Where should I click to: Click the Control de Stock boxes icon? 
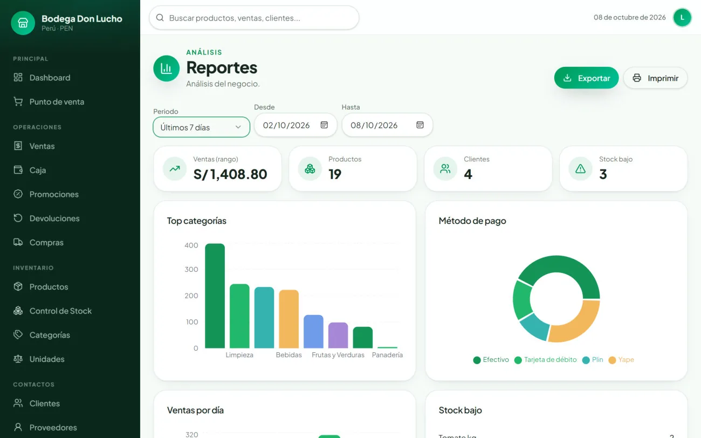(x=18, y=311)
